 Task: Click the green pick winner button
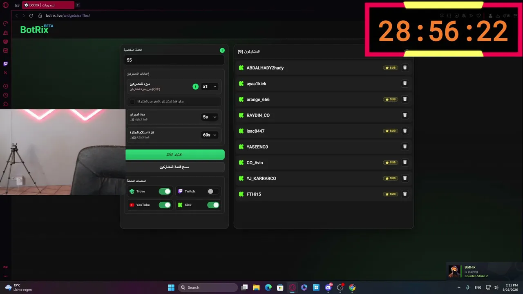click(x=175, y=154)
